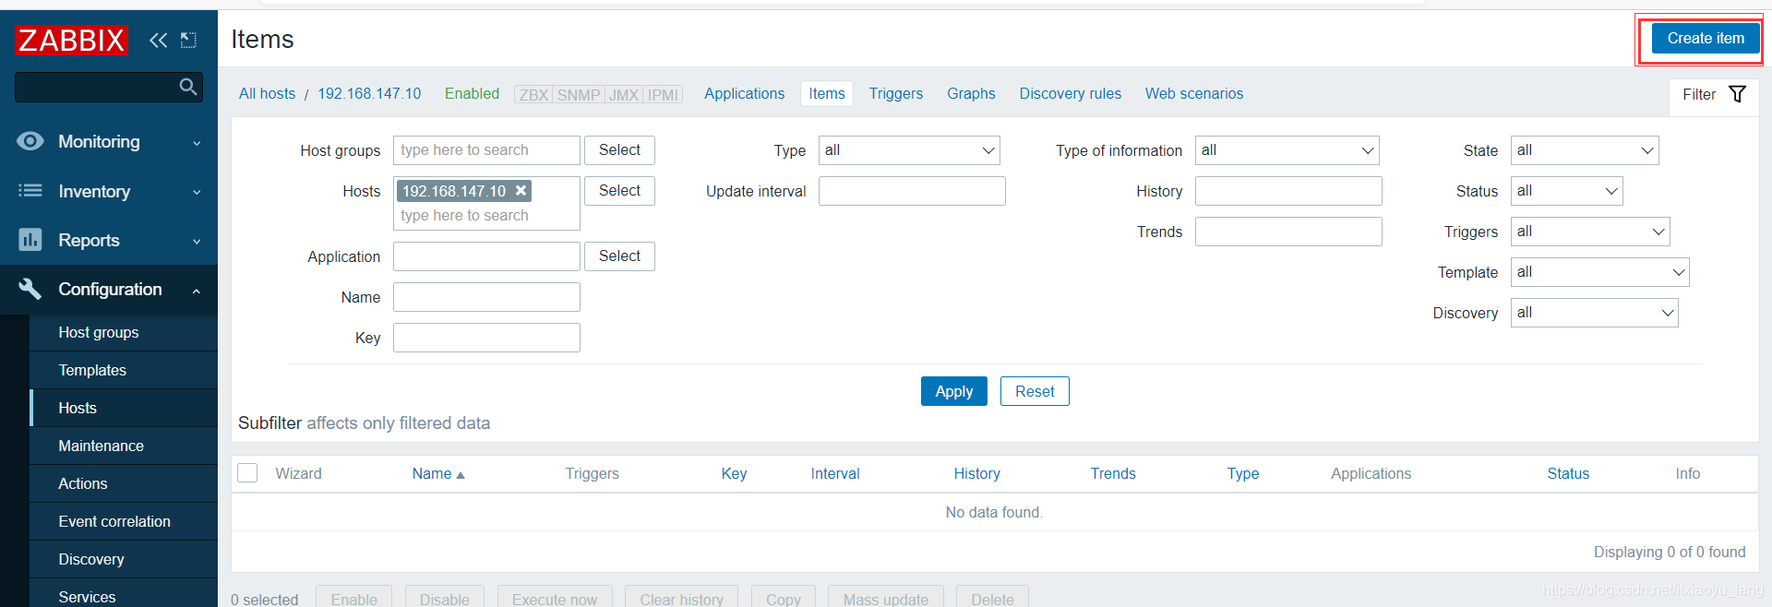Expand the Inventory menu section
The image size is (1772, 607).
(109, 191)
